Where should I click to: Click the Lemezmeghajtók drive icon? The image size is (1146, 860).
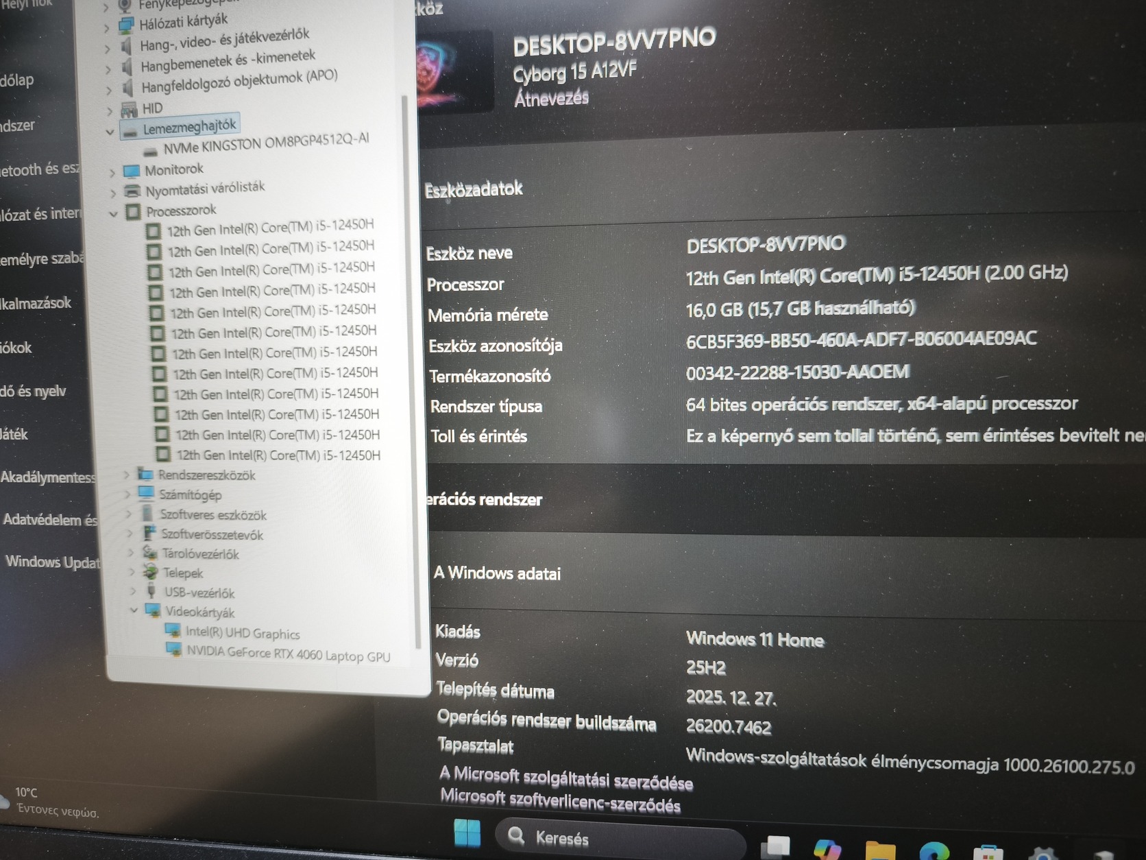[x=130, y=130]
